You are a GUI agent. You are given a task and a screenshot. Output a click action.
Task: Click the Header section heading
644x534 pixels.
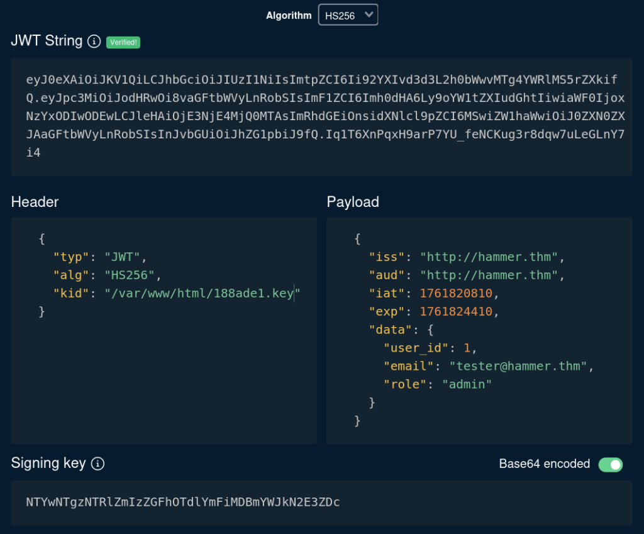pyautogui.click(x=35, y=202)
